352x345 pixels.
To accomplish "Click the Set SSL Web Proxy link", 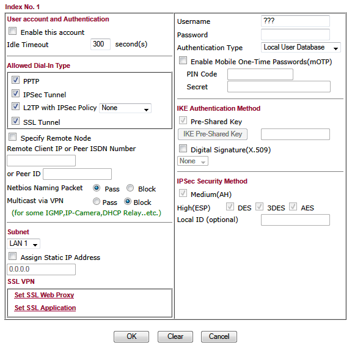I will (44, 295).
